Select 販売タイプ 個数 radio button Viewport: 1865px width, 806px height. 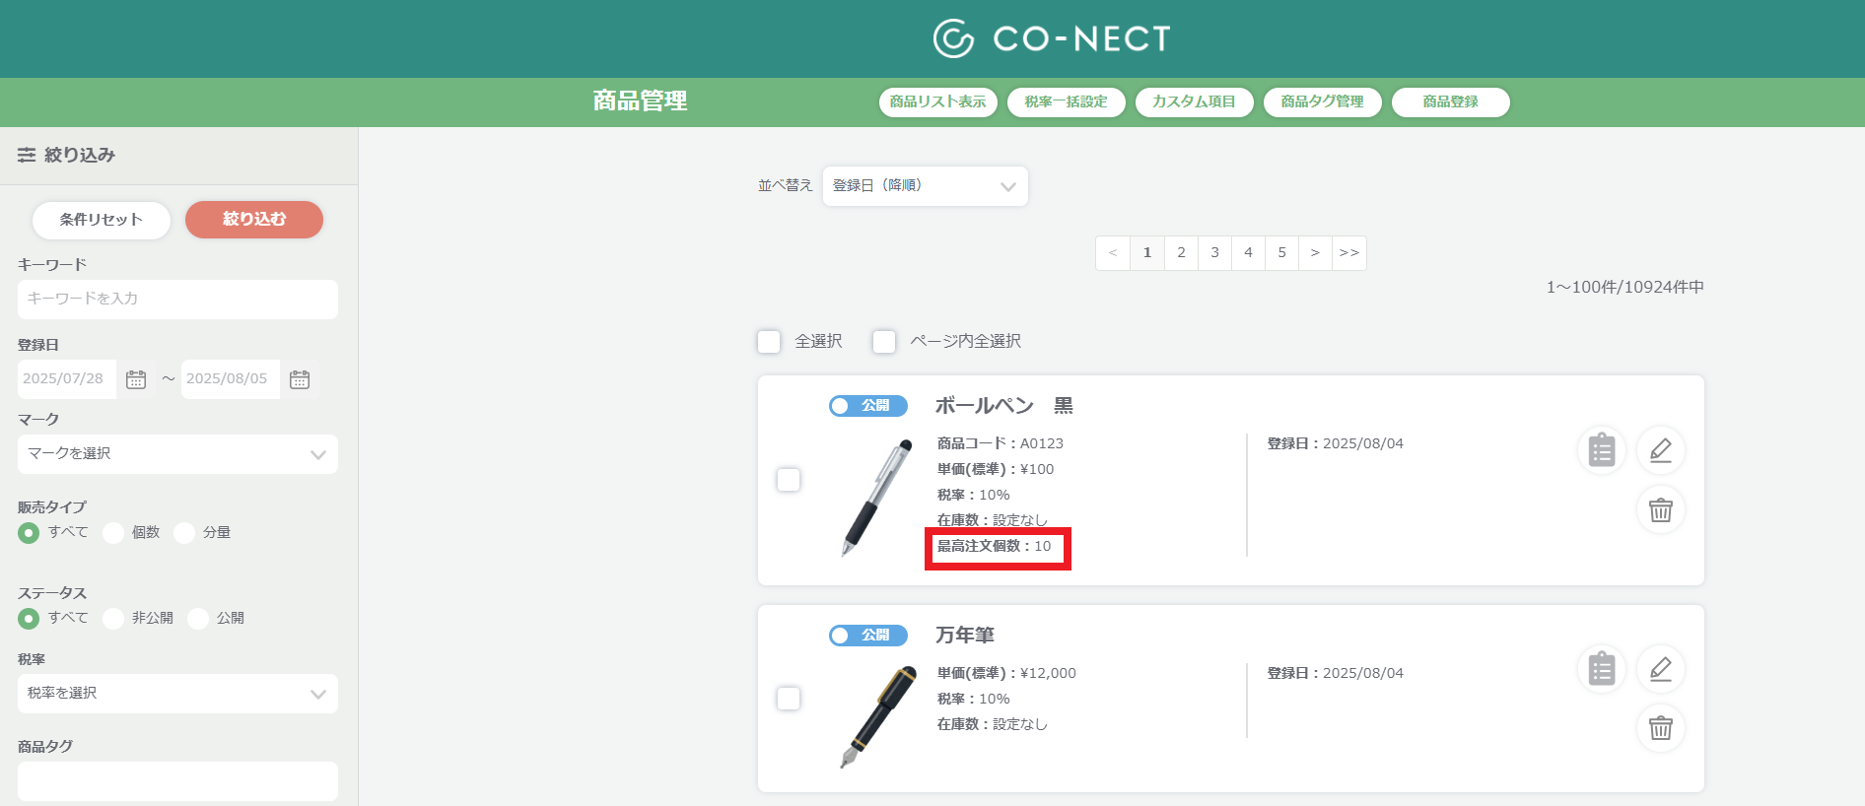pos(113,533)
